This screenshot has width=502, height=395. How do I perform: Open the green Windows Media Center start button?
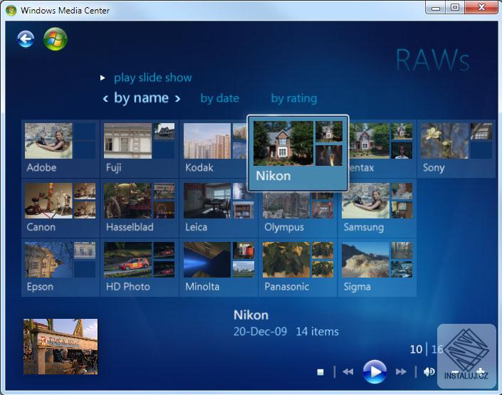[x=55, y=39]
